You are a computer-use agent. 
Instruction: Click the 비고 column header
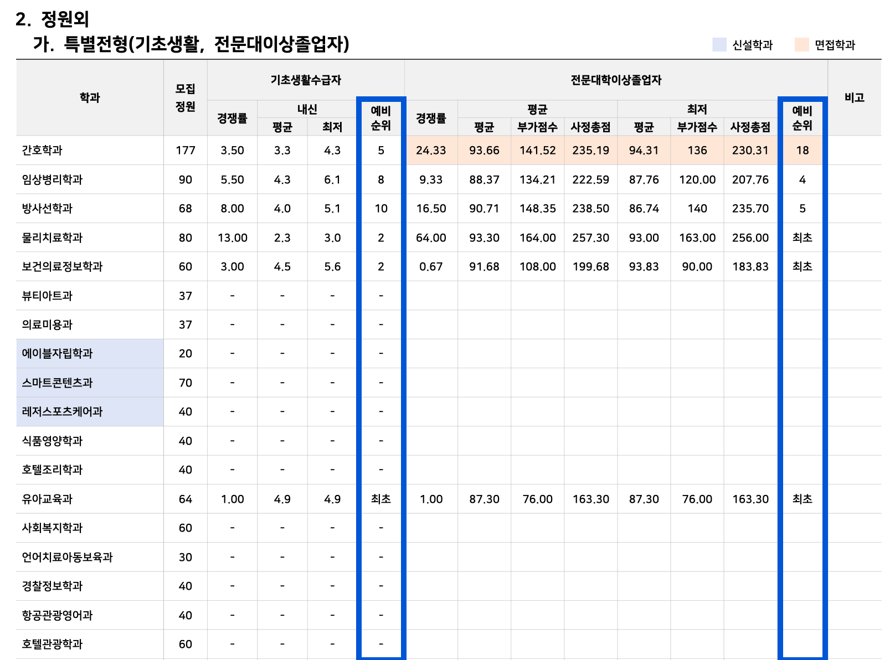[853, 97]
